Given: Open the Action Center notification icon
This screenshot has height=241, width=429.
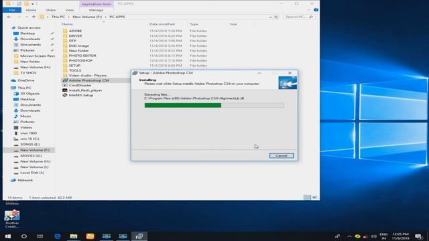Looking at the screenshot, I should [x=418, y=236].
